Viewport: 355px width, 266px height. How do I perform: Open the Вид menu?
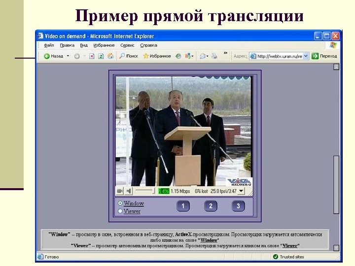tap(84, 45)
